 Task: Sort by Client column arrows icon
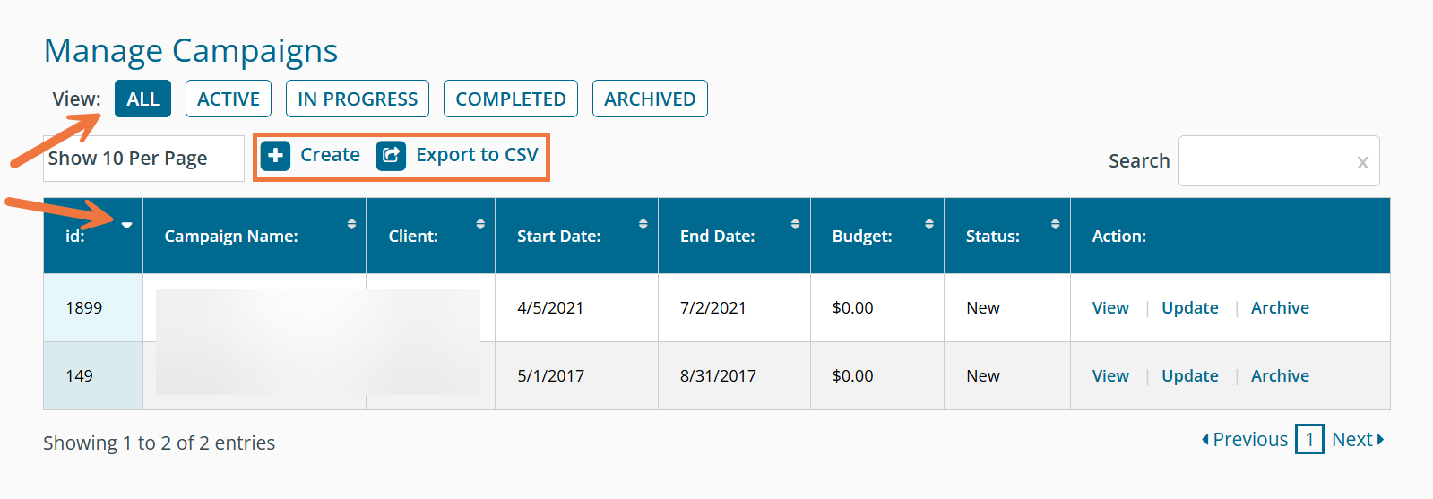point(480,224)
